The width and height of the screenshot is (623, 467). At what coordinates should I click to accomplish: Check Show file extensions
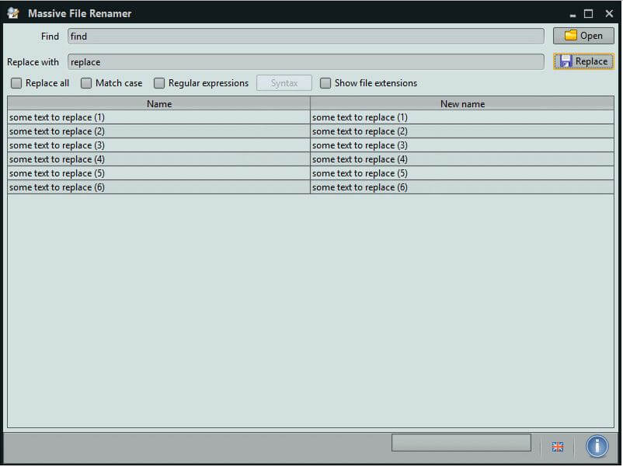(x=325, y=83)
